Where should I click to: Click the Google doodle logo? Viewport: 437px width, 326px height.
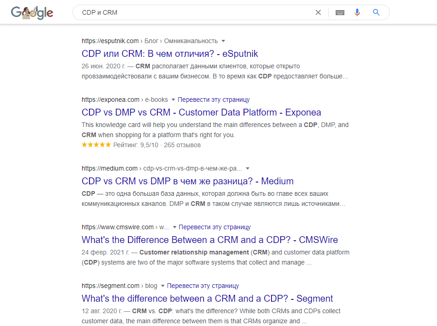(32, 12)
